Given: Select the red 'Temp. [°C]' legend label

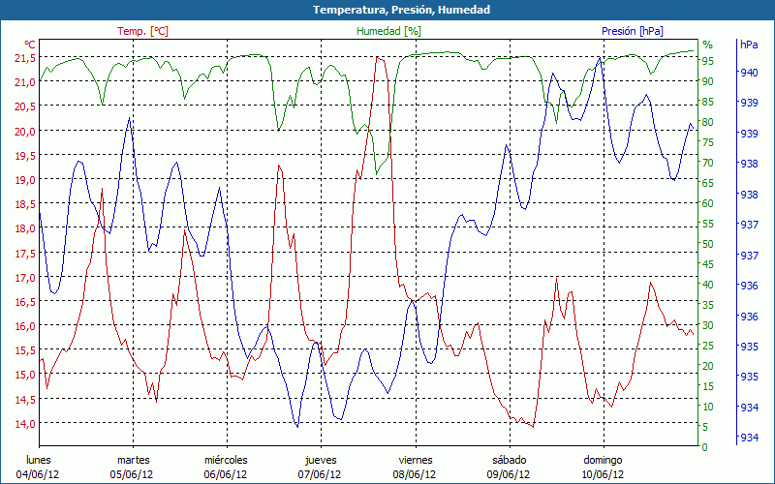Looking at the screenshot, I should 142,31.
